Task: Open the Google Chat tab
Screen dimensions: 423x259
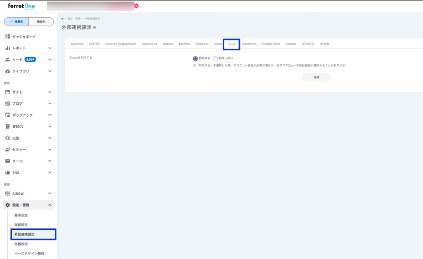Action: pos(271,44)
